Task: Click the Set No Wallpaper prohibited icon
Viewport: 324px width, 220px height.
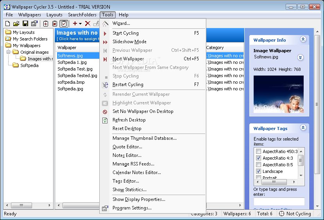Action: tap(105, 112)
